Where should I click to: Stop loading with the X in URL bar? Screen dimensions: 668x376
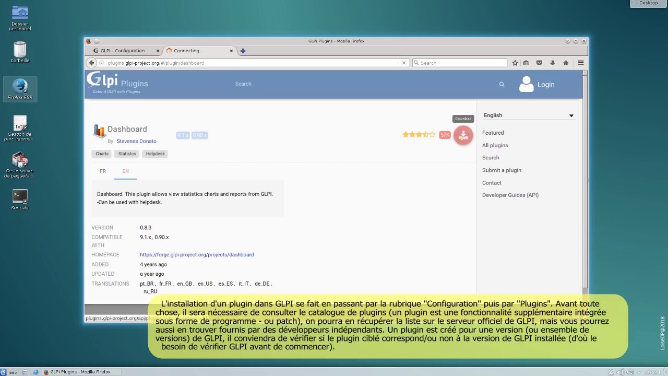coord(403,63)
